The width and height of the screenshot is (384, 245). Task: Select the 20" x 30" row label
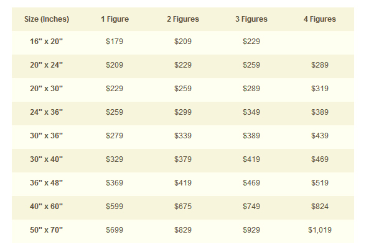click(46, 89)
